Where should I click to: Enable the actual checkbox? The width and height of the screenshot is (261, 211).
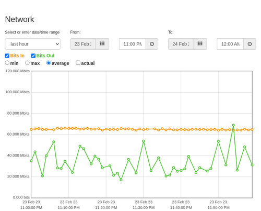tap(78, 63)
